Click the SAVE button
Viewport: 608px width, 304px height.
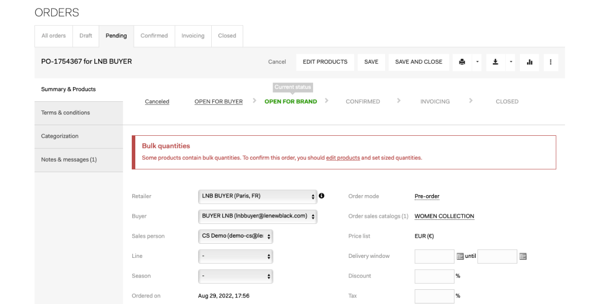[371, 62]
